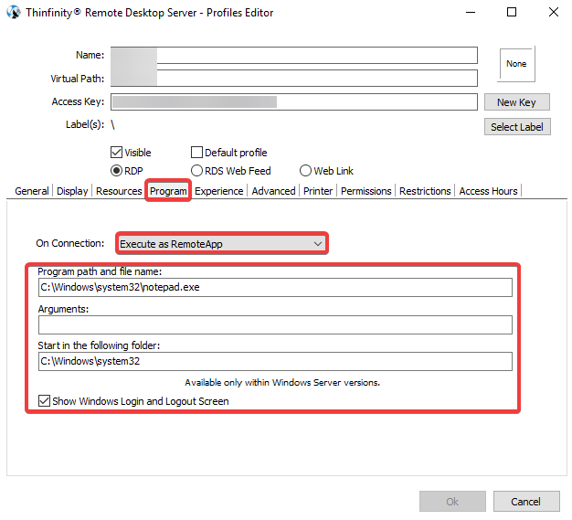This screenshot has height=520, width=572.
Task: Click into the Access Key field
Action: 294,101
